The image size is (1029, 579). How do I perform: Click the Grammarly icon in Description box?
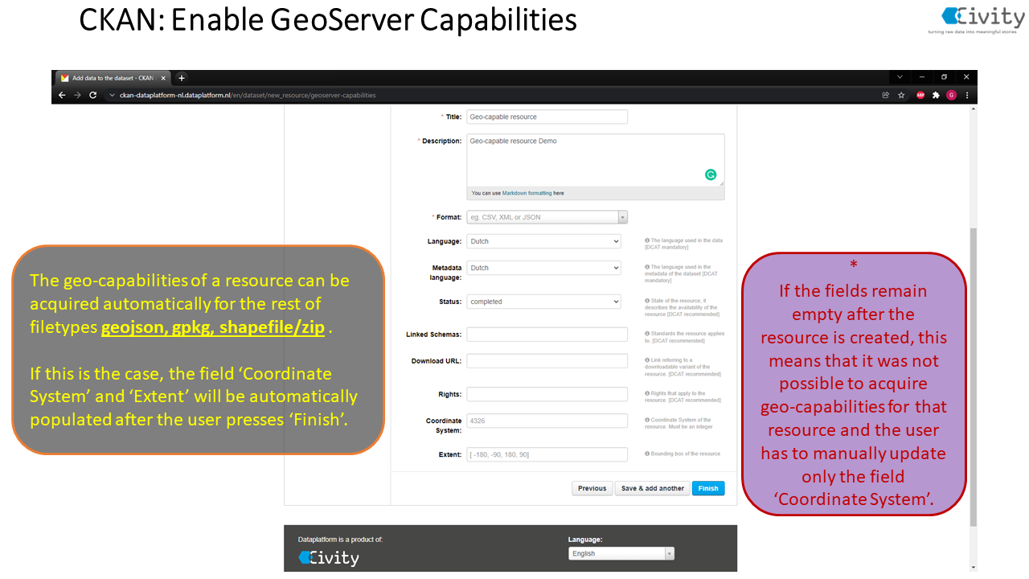711,175
